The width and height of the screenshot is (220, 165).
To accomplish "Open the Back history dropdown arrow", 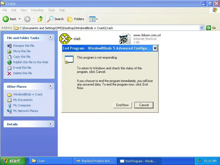I will 20,19.
